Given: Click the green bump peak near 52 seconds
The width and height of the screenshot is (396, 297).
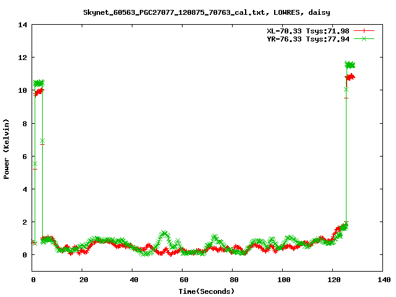Looking at the screenshot, I should tap(165, 233).
